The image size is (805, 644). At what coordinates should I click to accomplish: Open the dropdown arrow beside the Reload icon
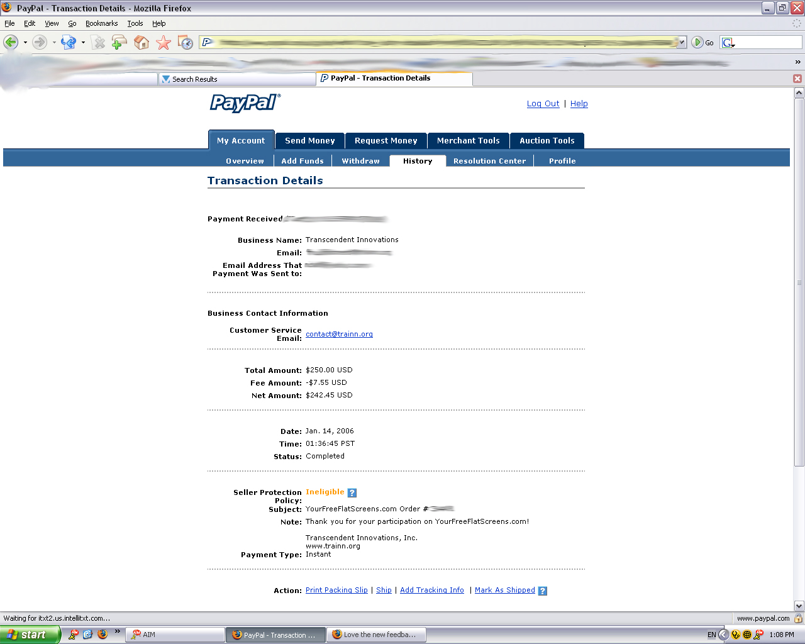pos(83,43)
